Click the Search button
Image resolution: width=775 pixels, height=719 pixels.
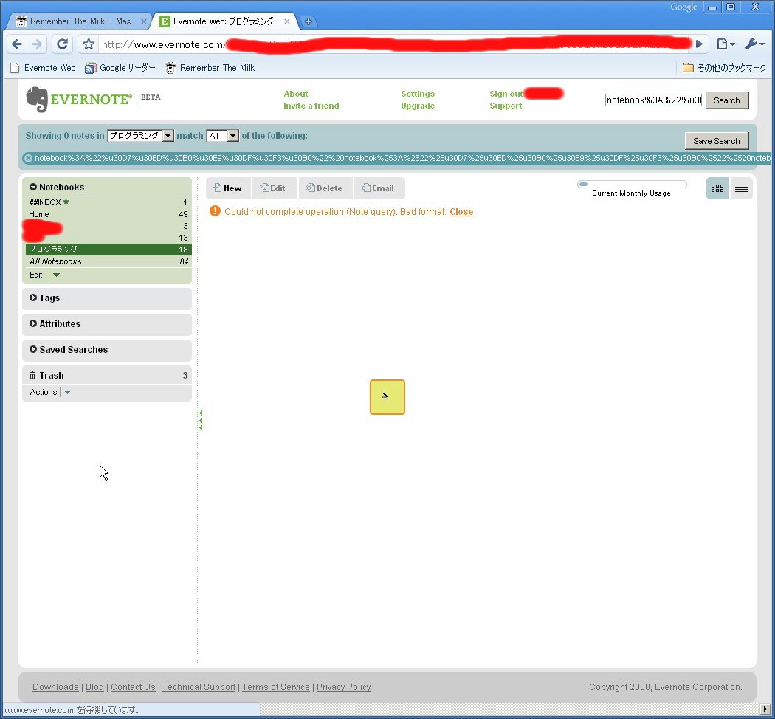coord(727,100)
